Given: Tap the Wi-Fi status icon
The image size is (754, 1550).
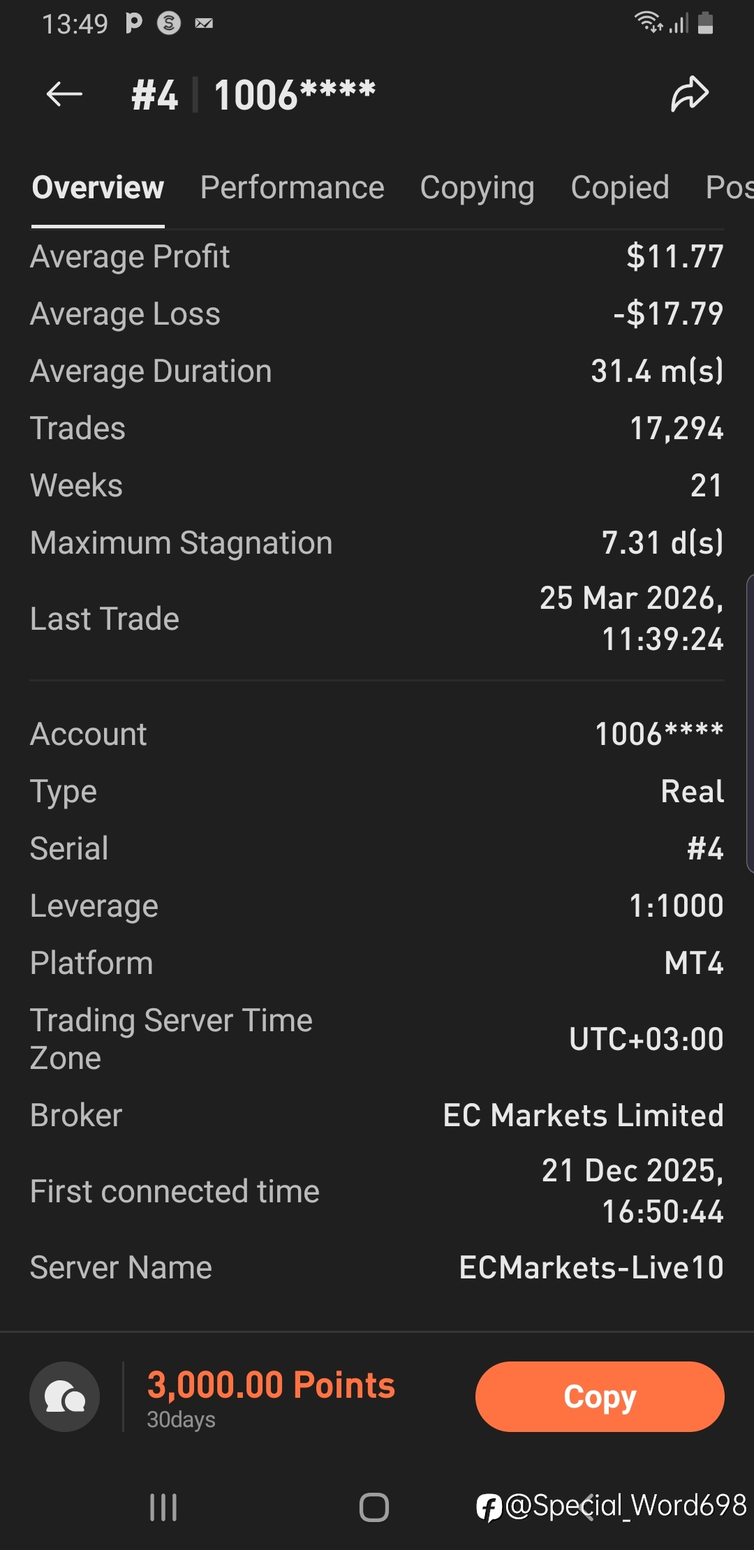Looking at the screenshot, I should click(649, 22).
